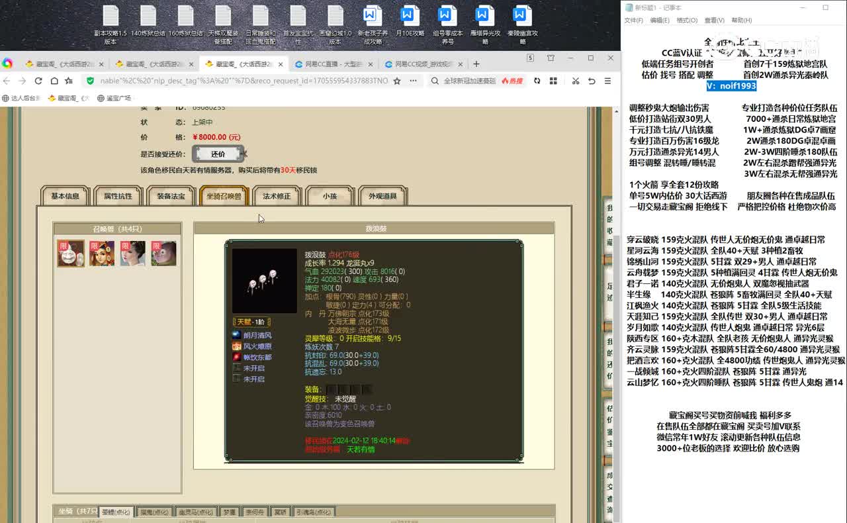Reload the current browser page
The width and height of the screenshot is (847, 523).
click(x=38, y=81)
